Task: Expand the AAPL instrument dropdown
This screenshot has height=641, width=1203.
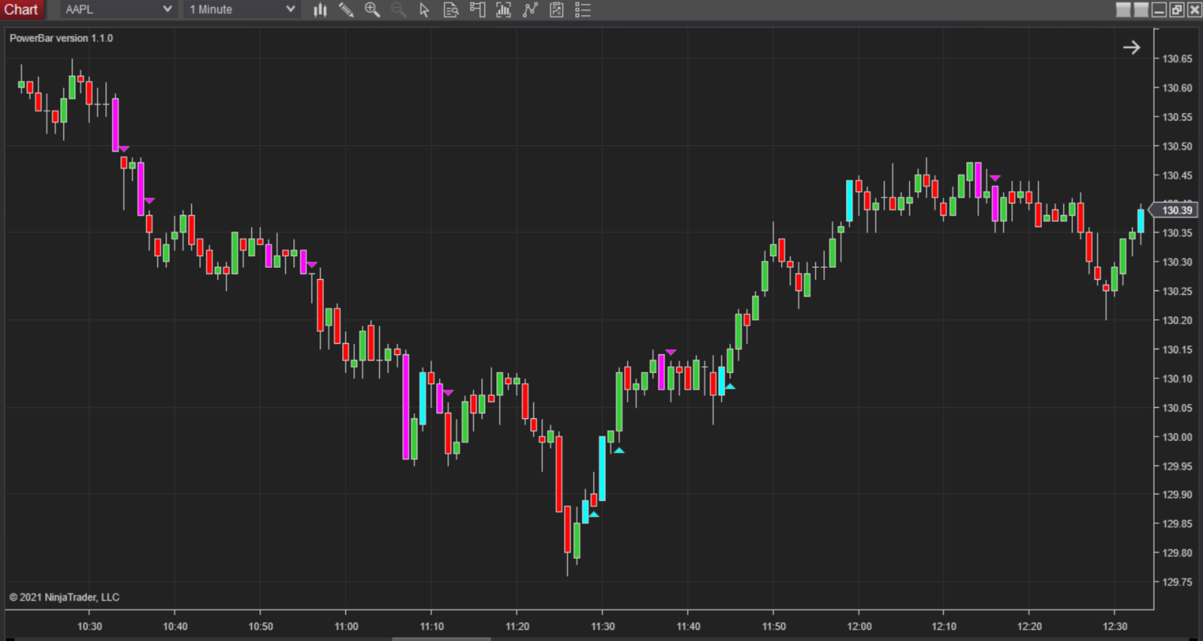Action: point(118,10)
